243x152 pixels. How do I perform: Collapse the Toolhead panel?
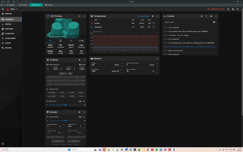point(84,60)
